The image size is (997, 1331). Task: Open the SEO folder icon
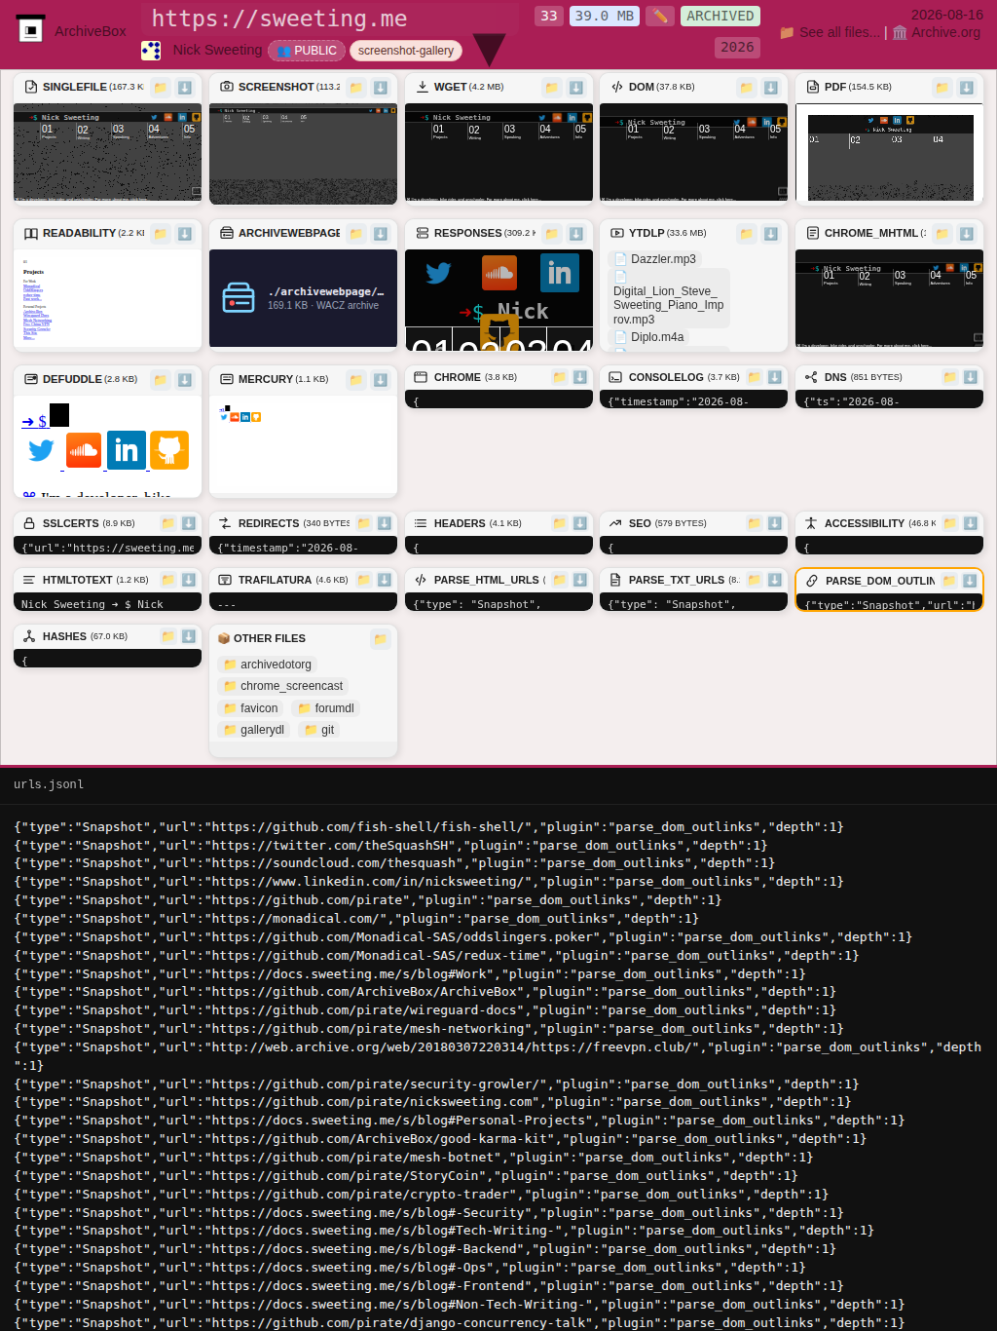[x=755, y=523]
